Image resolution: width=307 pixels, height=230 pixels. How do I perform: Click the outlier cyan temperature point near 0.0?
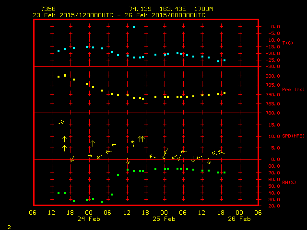[x=134, y=27]
